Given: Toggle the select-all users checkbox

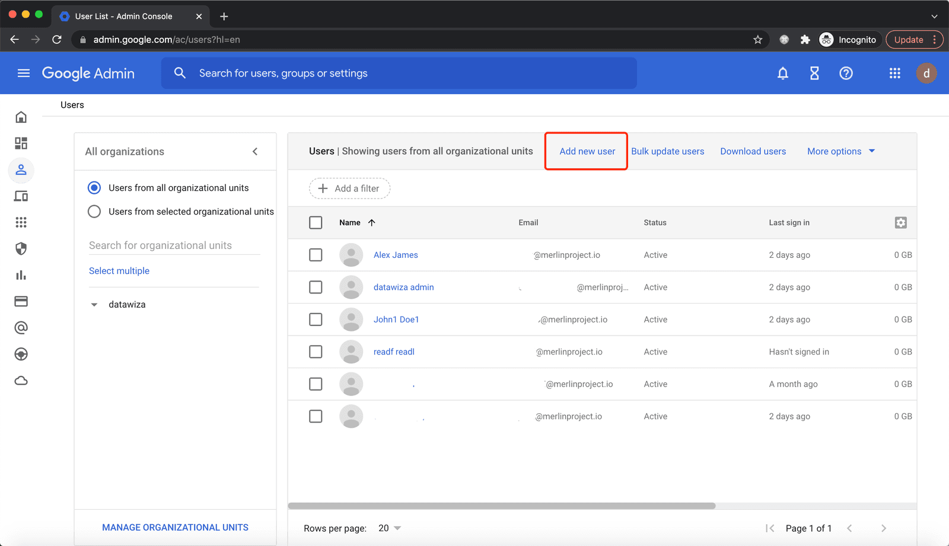Looking at the screenshot, I should pos(316,223).
